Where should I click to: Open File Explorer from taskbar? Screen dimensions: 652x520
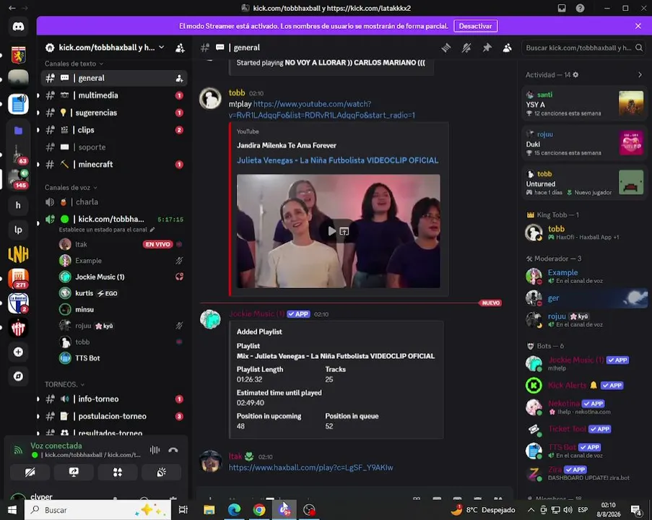(209, 510)
